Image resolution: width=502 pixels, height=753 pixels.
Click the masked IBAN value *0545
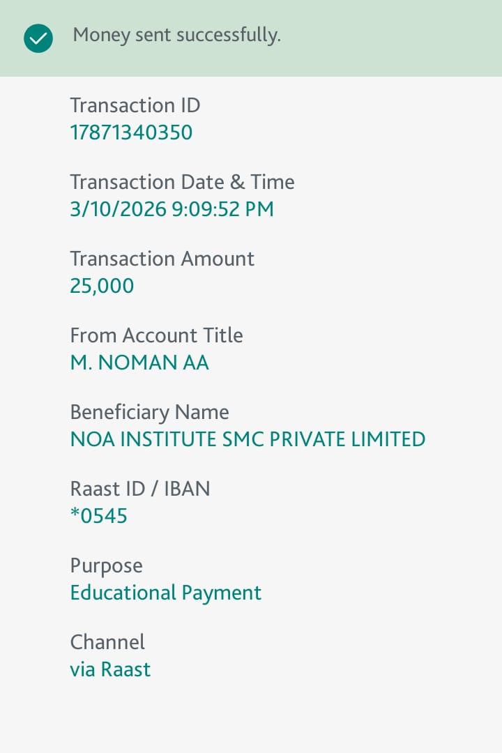point(99,516)
